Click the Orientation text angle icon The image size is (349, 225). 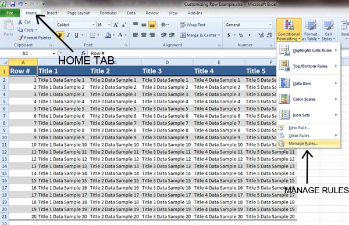point(164,24)
